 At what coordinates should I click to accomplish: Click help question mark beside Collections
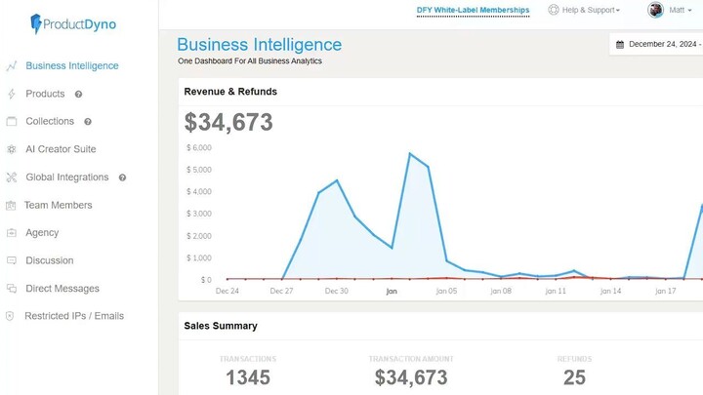[88, 122]
